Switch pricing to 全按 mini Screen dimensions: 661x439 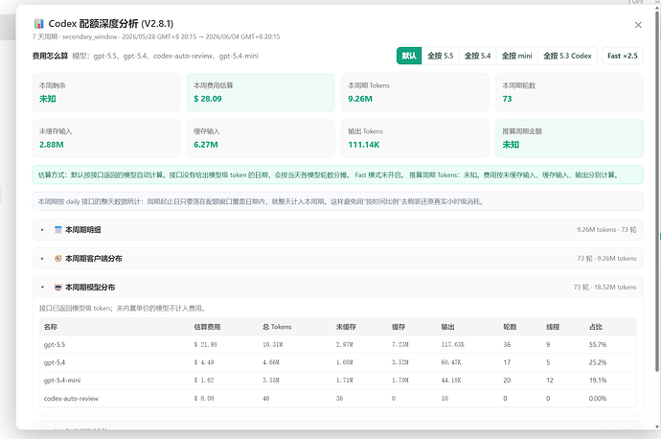pyautogui.click(x=516, y=56)
